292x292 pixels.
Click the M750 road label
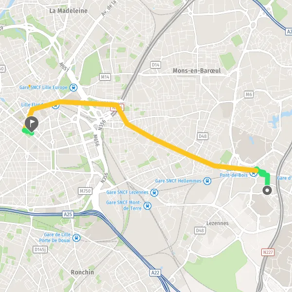(x=85, y=191)
